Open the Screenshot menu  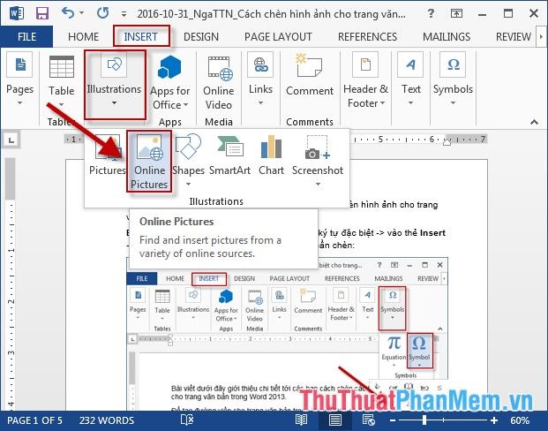click(318, 160)
